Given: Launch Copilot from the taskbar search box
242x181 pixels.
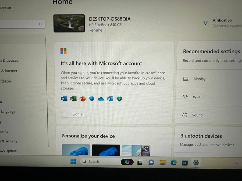Looking at the screenshot, I should coord(127,162).
